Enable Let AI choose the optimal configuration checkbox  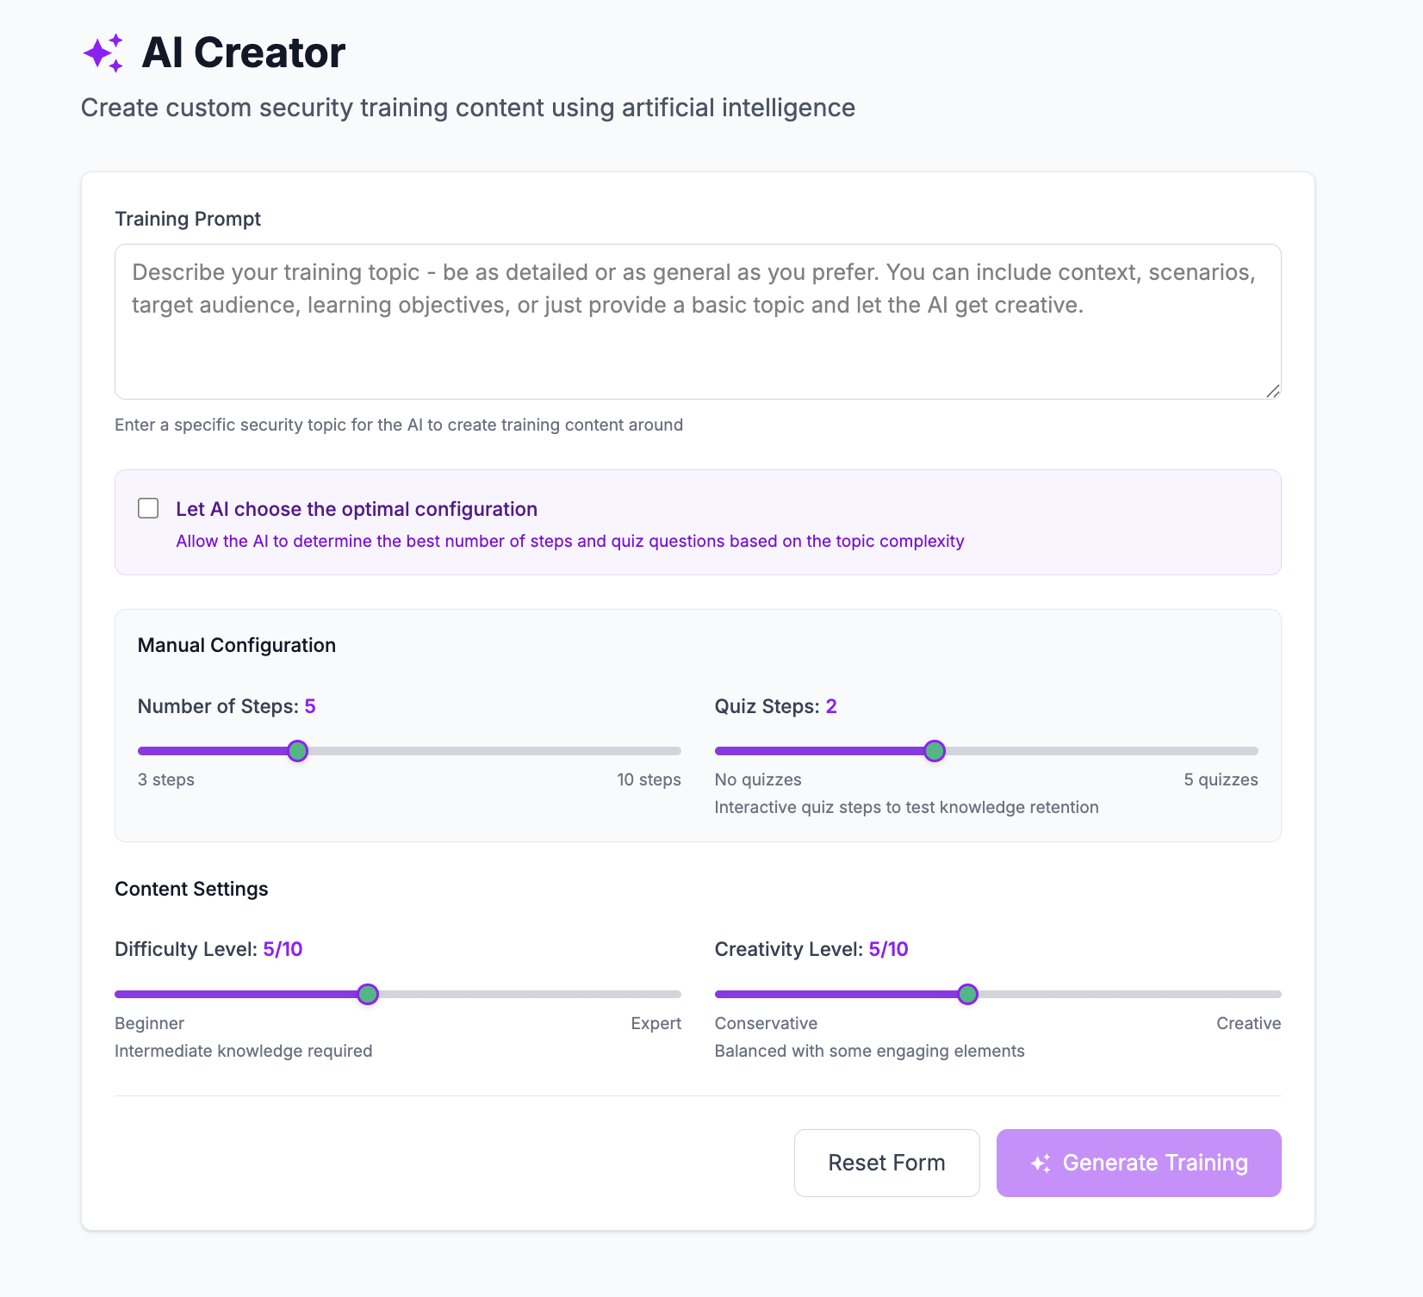coord(148,508)
